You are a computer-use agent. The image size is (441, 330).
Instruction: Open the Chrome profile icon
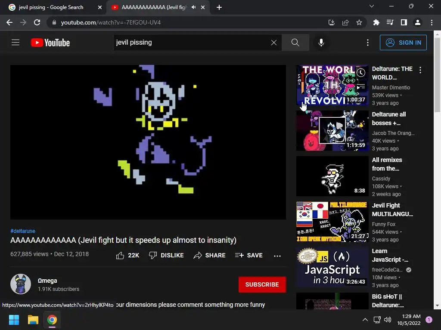pos(418,22)
